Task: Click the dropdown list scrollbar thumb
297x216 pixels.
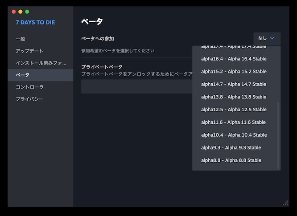Action: [278, 135]
